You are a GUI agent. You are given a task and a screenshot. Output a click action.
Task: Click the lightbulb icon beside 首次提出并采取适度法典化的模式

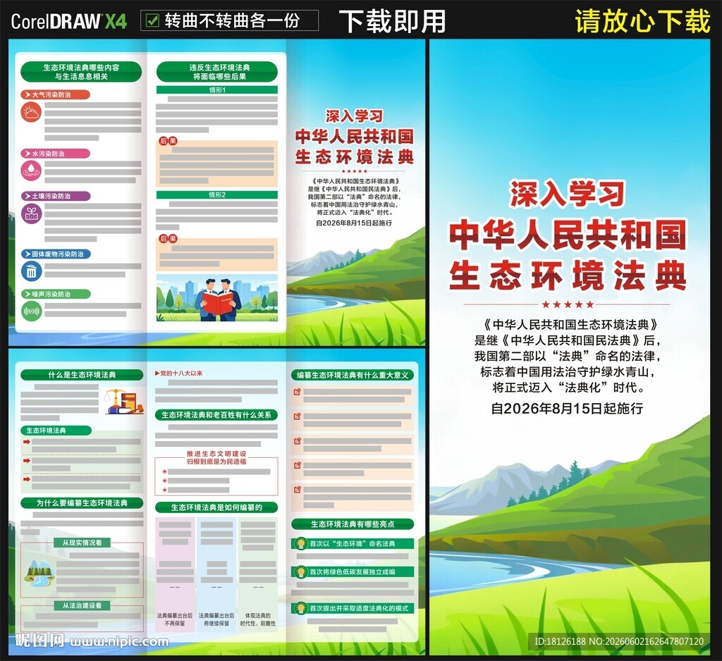tap(300, 608)
